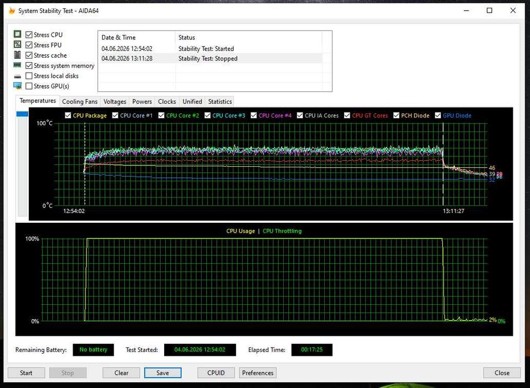
Task: Uncheck the Stress FPU checkbox
Action: pyautogui.click(x=29, y=45)
